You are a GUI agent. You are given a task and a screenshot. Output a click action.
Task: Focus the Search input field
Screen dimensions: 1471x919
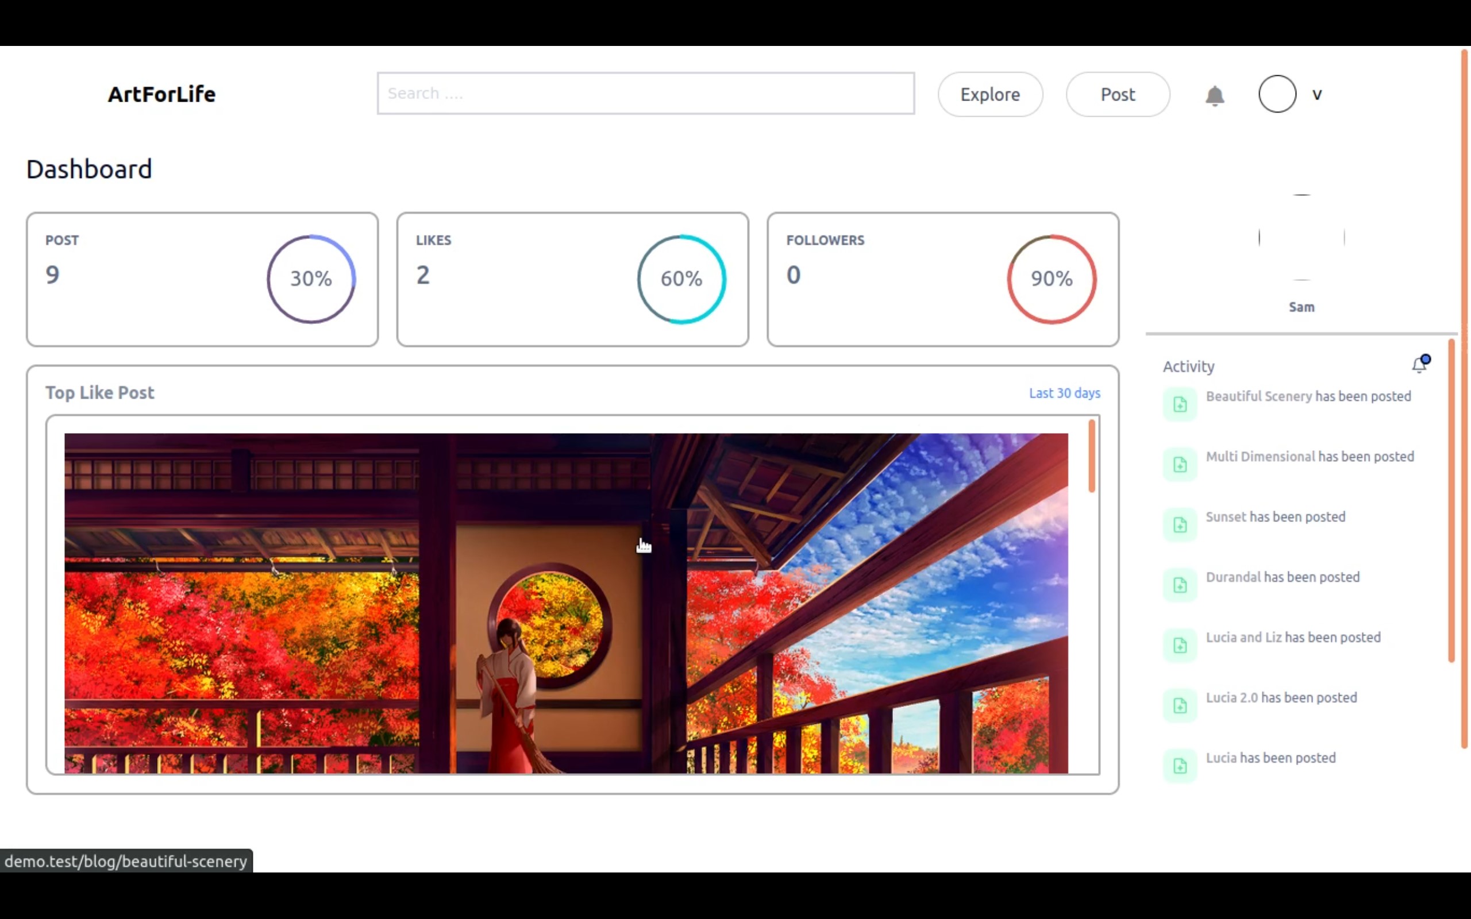click(x=645, y=93)
